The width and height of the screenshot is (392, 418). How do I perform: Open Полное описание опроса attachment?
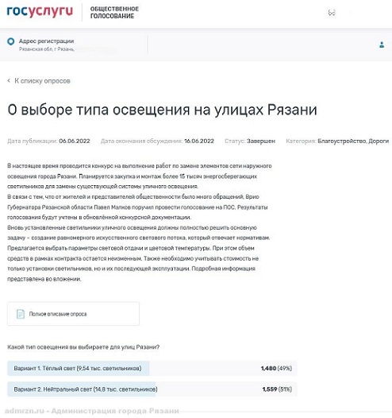[73, 313]
